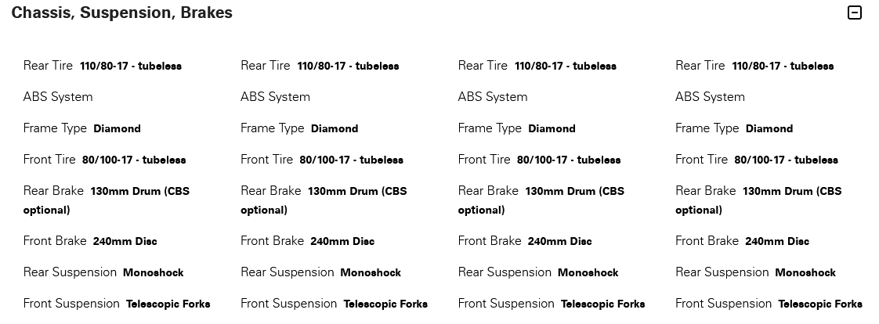Select Front Brake 240mm Disc, third column
The image size is (879, 324).
click(x=525, y=241)
